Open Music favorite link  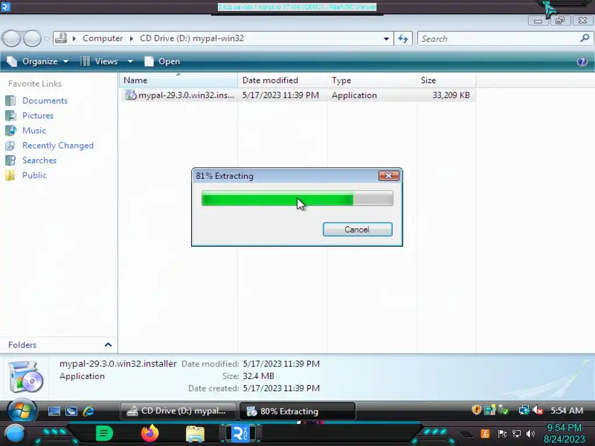34,131
